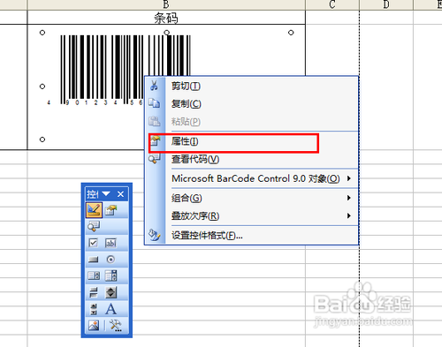
Task: Choose 复制(C) from the context menu
Action: pos(251,103)
